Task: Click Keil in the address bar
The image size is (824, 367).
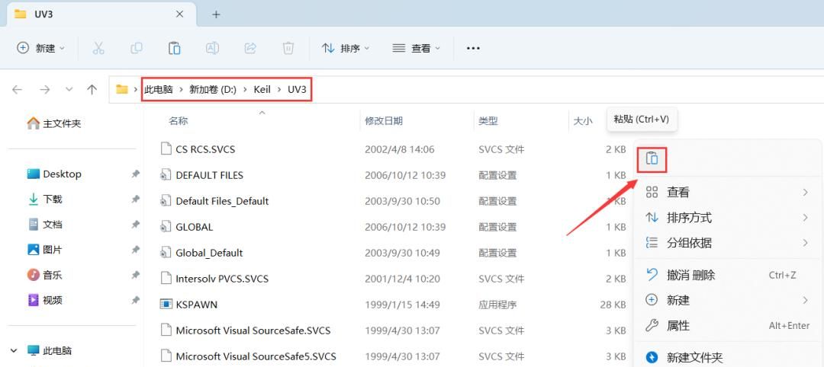Action: [x=262, y=90]
